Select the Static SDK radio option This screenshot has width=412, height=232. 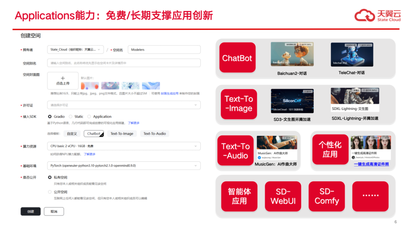71,116
